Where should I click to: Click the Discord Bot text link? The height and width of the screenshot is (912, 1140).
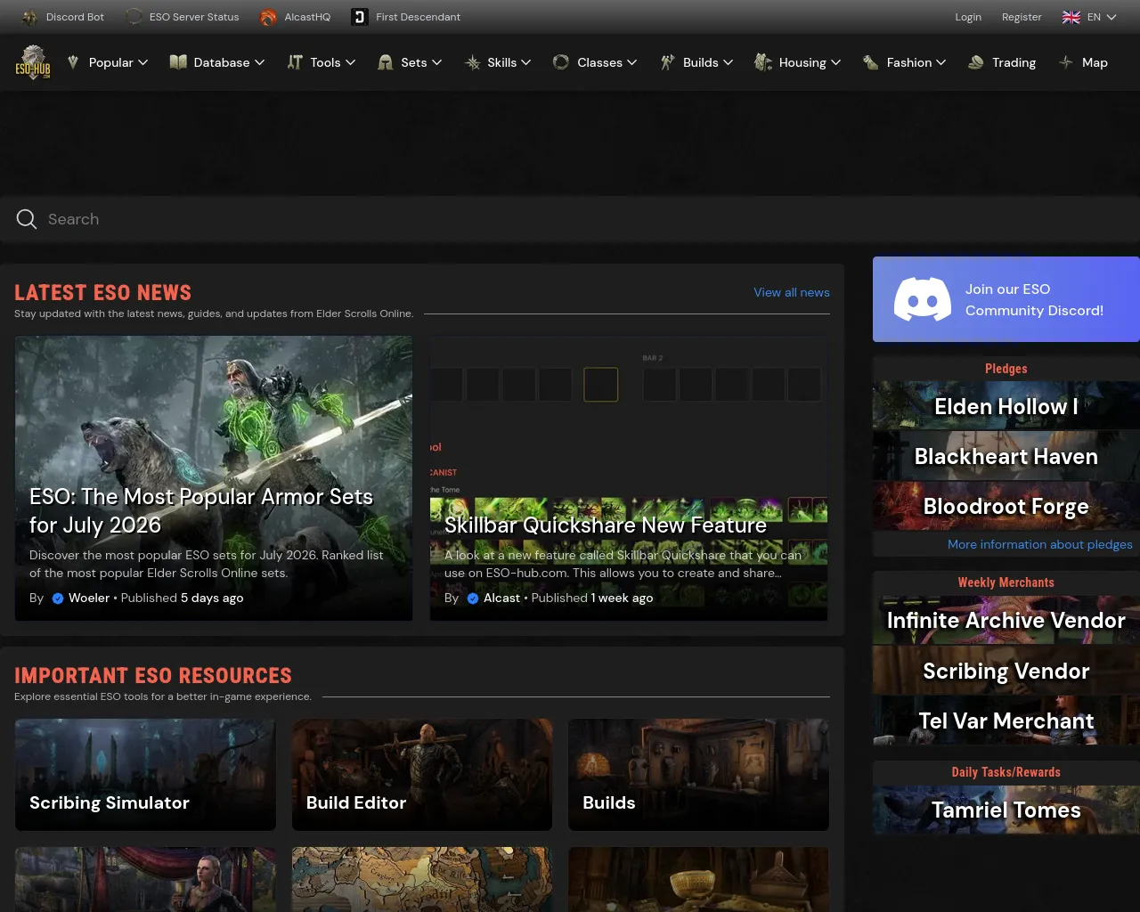point(75,17)
